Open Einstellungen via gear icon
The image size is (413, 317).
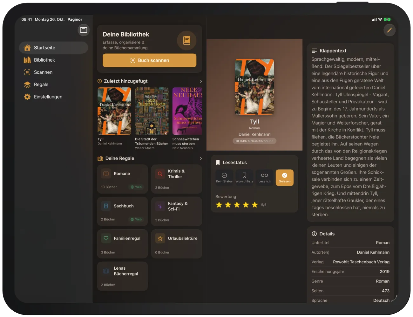[27, 97]
